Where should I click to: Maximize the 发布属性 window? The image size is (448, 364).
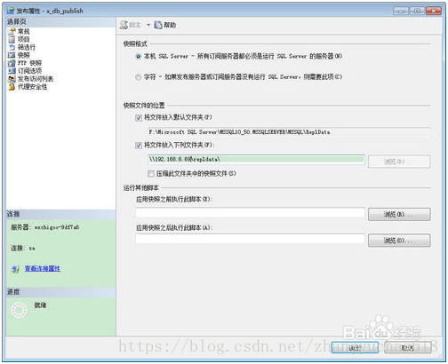(x=417, y=11)
